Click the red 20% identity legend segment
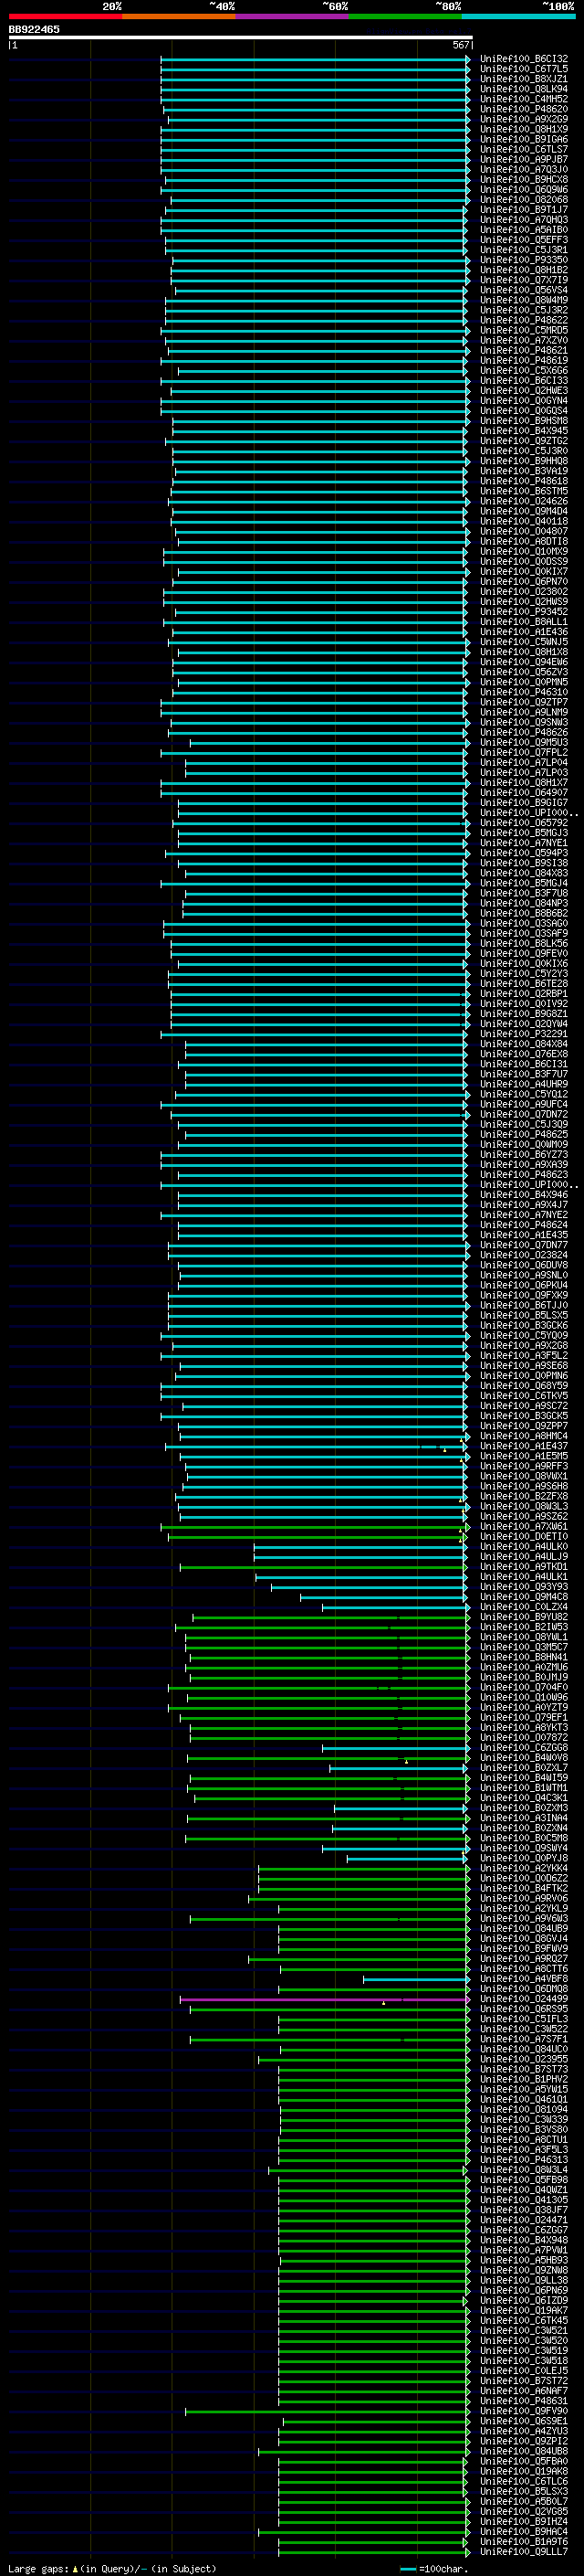584x2576 pixels. click(x=65, y=16)
